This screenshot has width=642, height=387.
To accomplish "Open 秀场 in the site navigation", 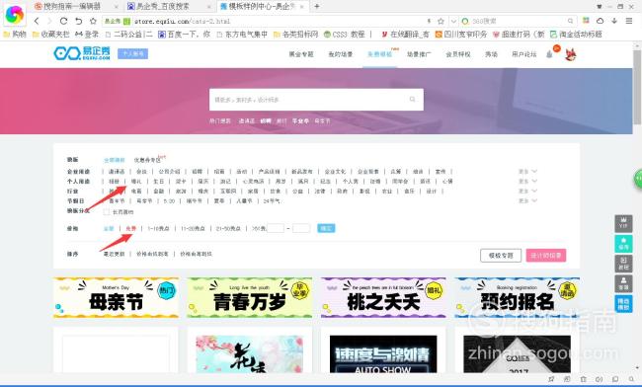I will click(x=491, y=54).
